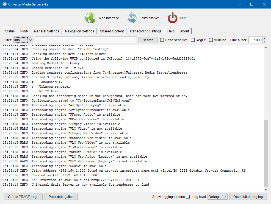Click log line "Loaded MediaInfoLib - v18.12"
271x204 pixels.
point(44,68)
